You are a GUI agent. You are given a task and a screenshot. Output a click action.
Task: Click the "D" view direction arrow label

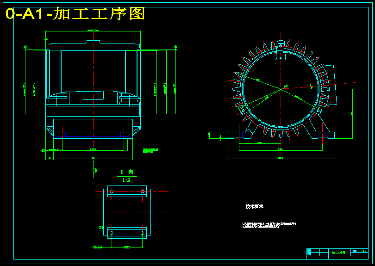96,171
